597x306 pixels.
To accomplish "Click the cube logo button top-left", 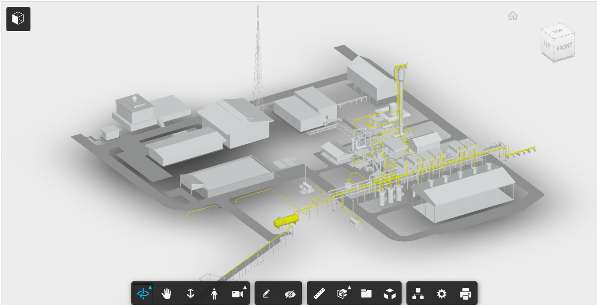I will pyautogui.click(x=18, y=19).
